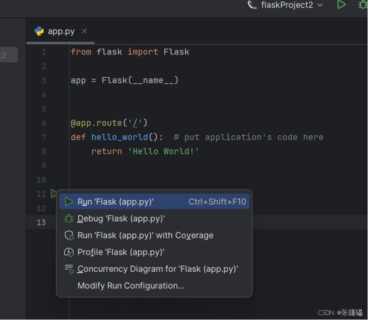This screenshot has width=368, height=320.
Task: Click the @app.route('/') decorator
Action: pyautogui.click(x=109, y=123)
